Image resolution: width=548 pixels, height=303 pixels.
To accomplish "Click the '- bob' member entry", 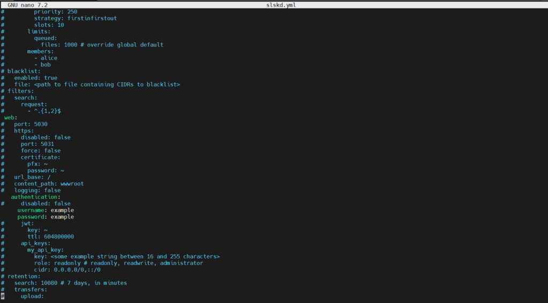I will [42, 65].
